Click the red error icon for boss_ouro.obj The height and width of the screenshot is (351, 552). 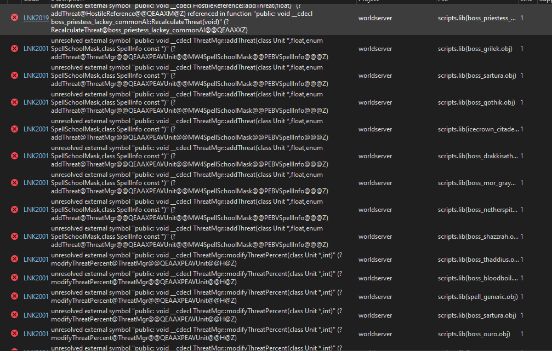click(x=14, y=333)
